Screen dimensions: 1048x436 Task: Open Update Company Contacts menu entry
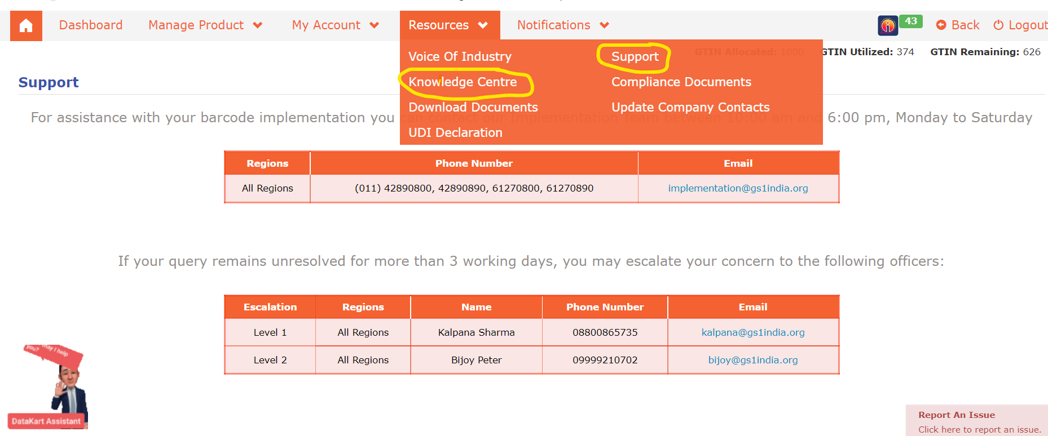tap(690, 107)
